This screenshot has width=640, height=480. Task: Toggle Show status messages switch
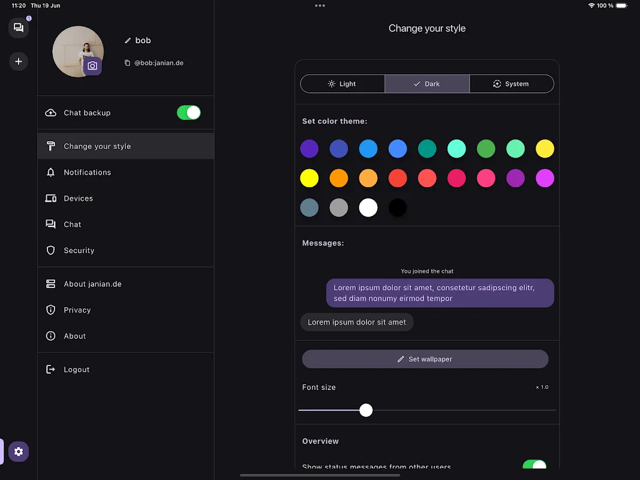click(x=534, y=464)
